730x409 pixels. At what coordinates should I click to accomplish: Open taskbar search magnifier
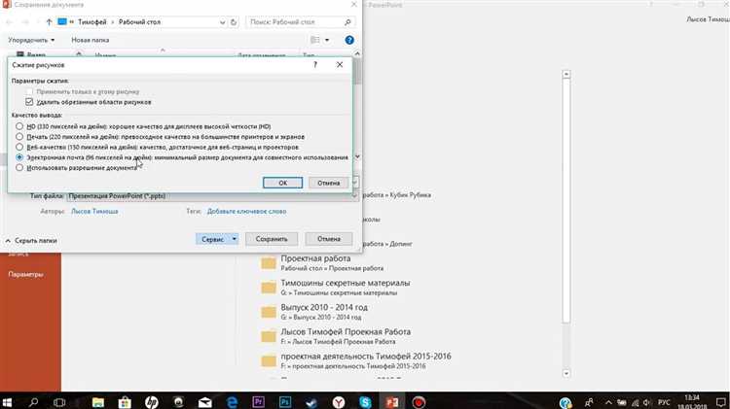click(x=33, y=402)
